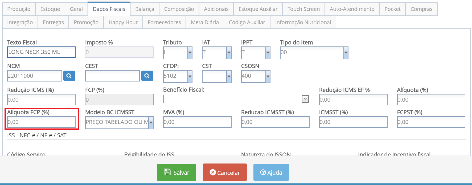This screenshot has height=185, width=472.
Task: Click the FCPST (%) input field
Action: click(x=431, y=122)
